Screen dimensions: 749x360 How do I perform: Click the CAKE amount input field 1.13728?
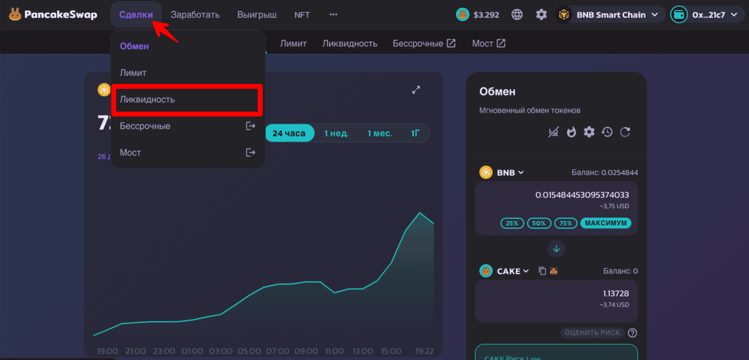pyautogui.click(x=556, y=301)
